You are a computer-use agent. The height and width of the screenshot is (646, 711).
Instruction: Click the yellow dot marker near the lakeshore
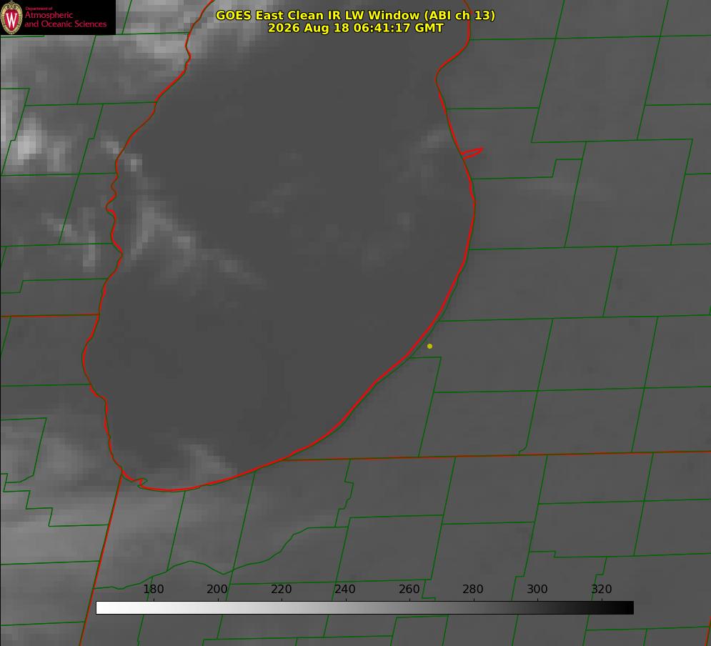coord(429,346)
